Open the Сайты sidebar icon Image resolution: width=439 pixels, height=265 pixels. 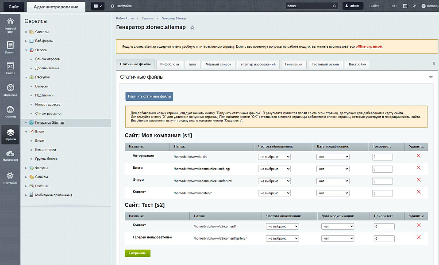pyautogui.click(x=10, y=68)
